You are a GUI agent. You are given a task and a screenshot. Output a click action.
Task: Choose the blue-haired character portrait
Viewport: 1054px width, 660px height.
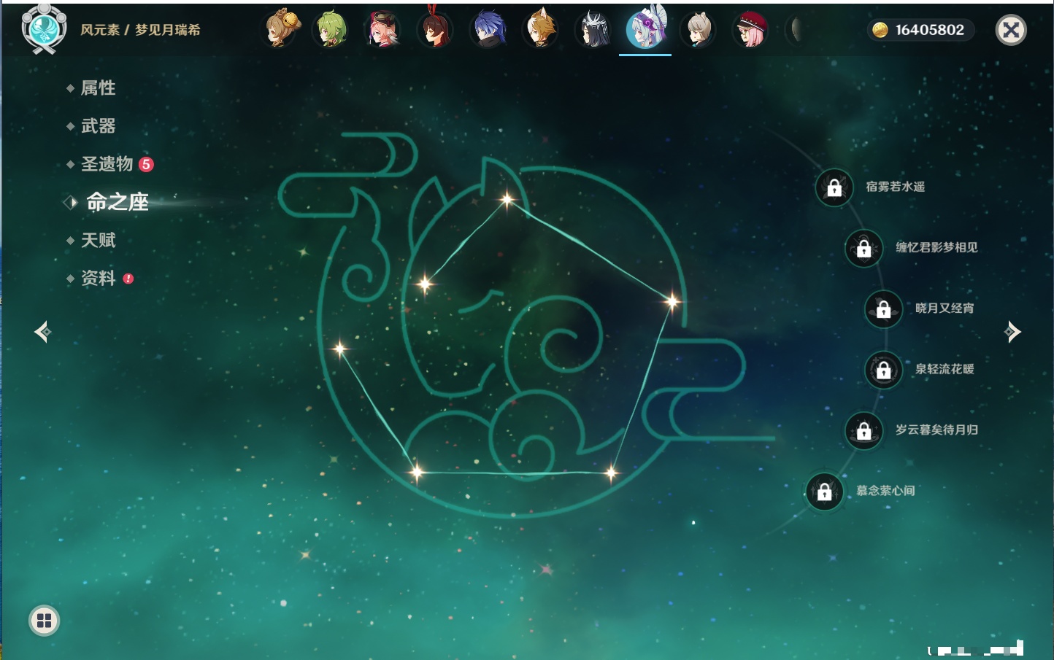click(488, 30)
